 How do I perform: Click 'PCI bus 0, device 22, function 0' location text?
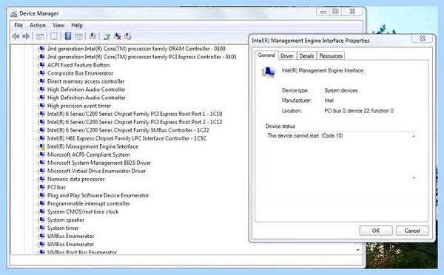tap(359, 111)
